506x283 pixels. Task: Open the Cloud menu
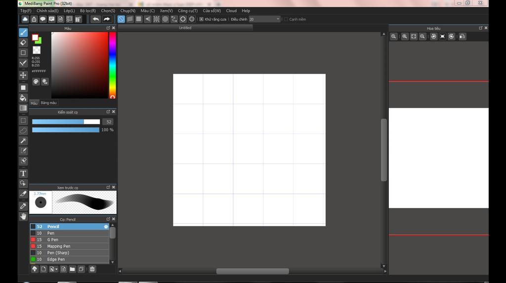[231, 11]
